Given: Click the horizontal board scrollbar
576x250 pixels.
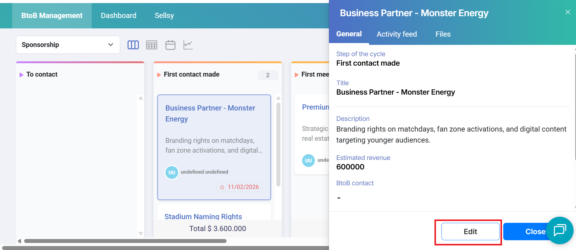Looking at the screenshot, I should click(125, 241).
